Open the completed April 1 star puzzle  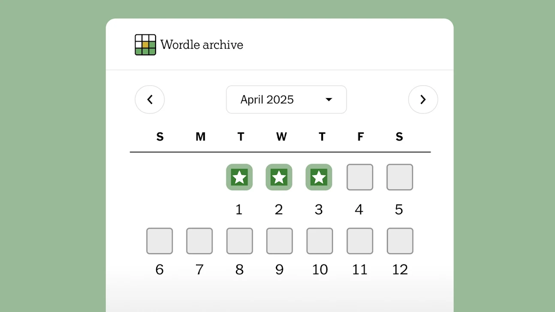239,177
